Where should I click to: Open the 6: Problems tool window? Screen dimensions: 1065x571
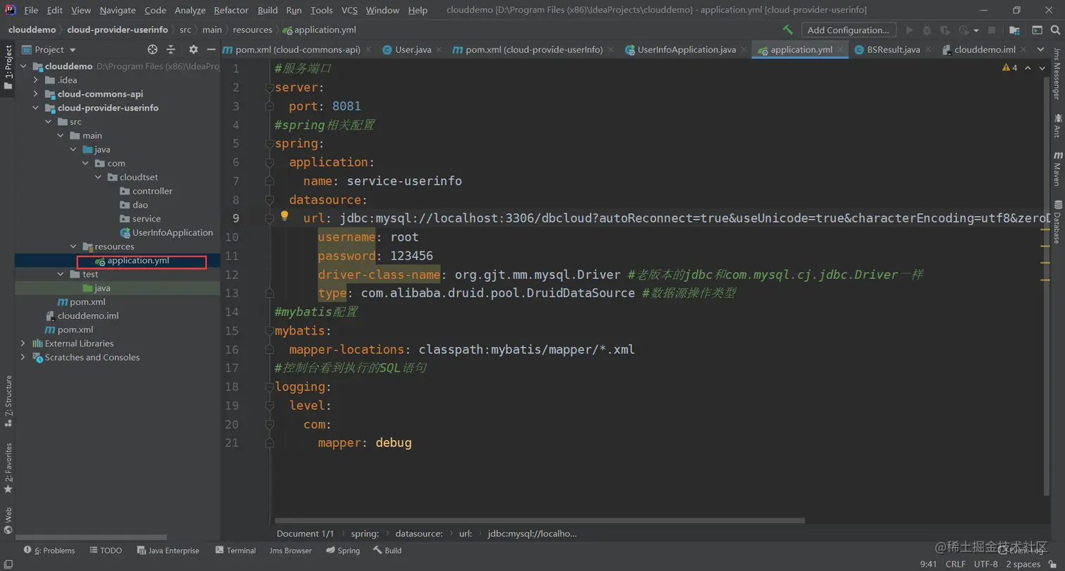coord(49,551)
